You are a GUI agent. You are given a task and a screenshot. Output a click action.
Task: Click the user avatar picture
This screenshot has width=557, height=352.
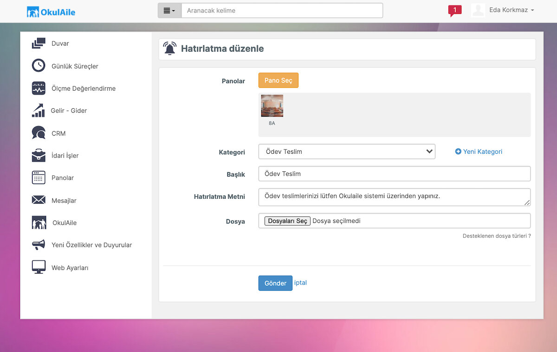tap(478, 10)
